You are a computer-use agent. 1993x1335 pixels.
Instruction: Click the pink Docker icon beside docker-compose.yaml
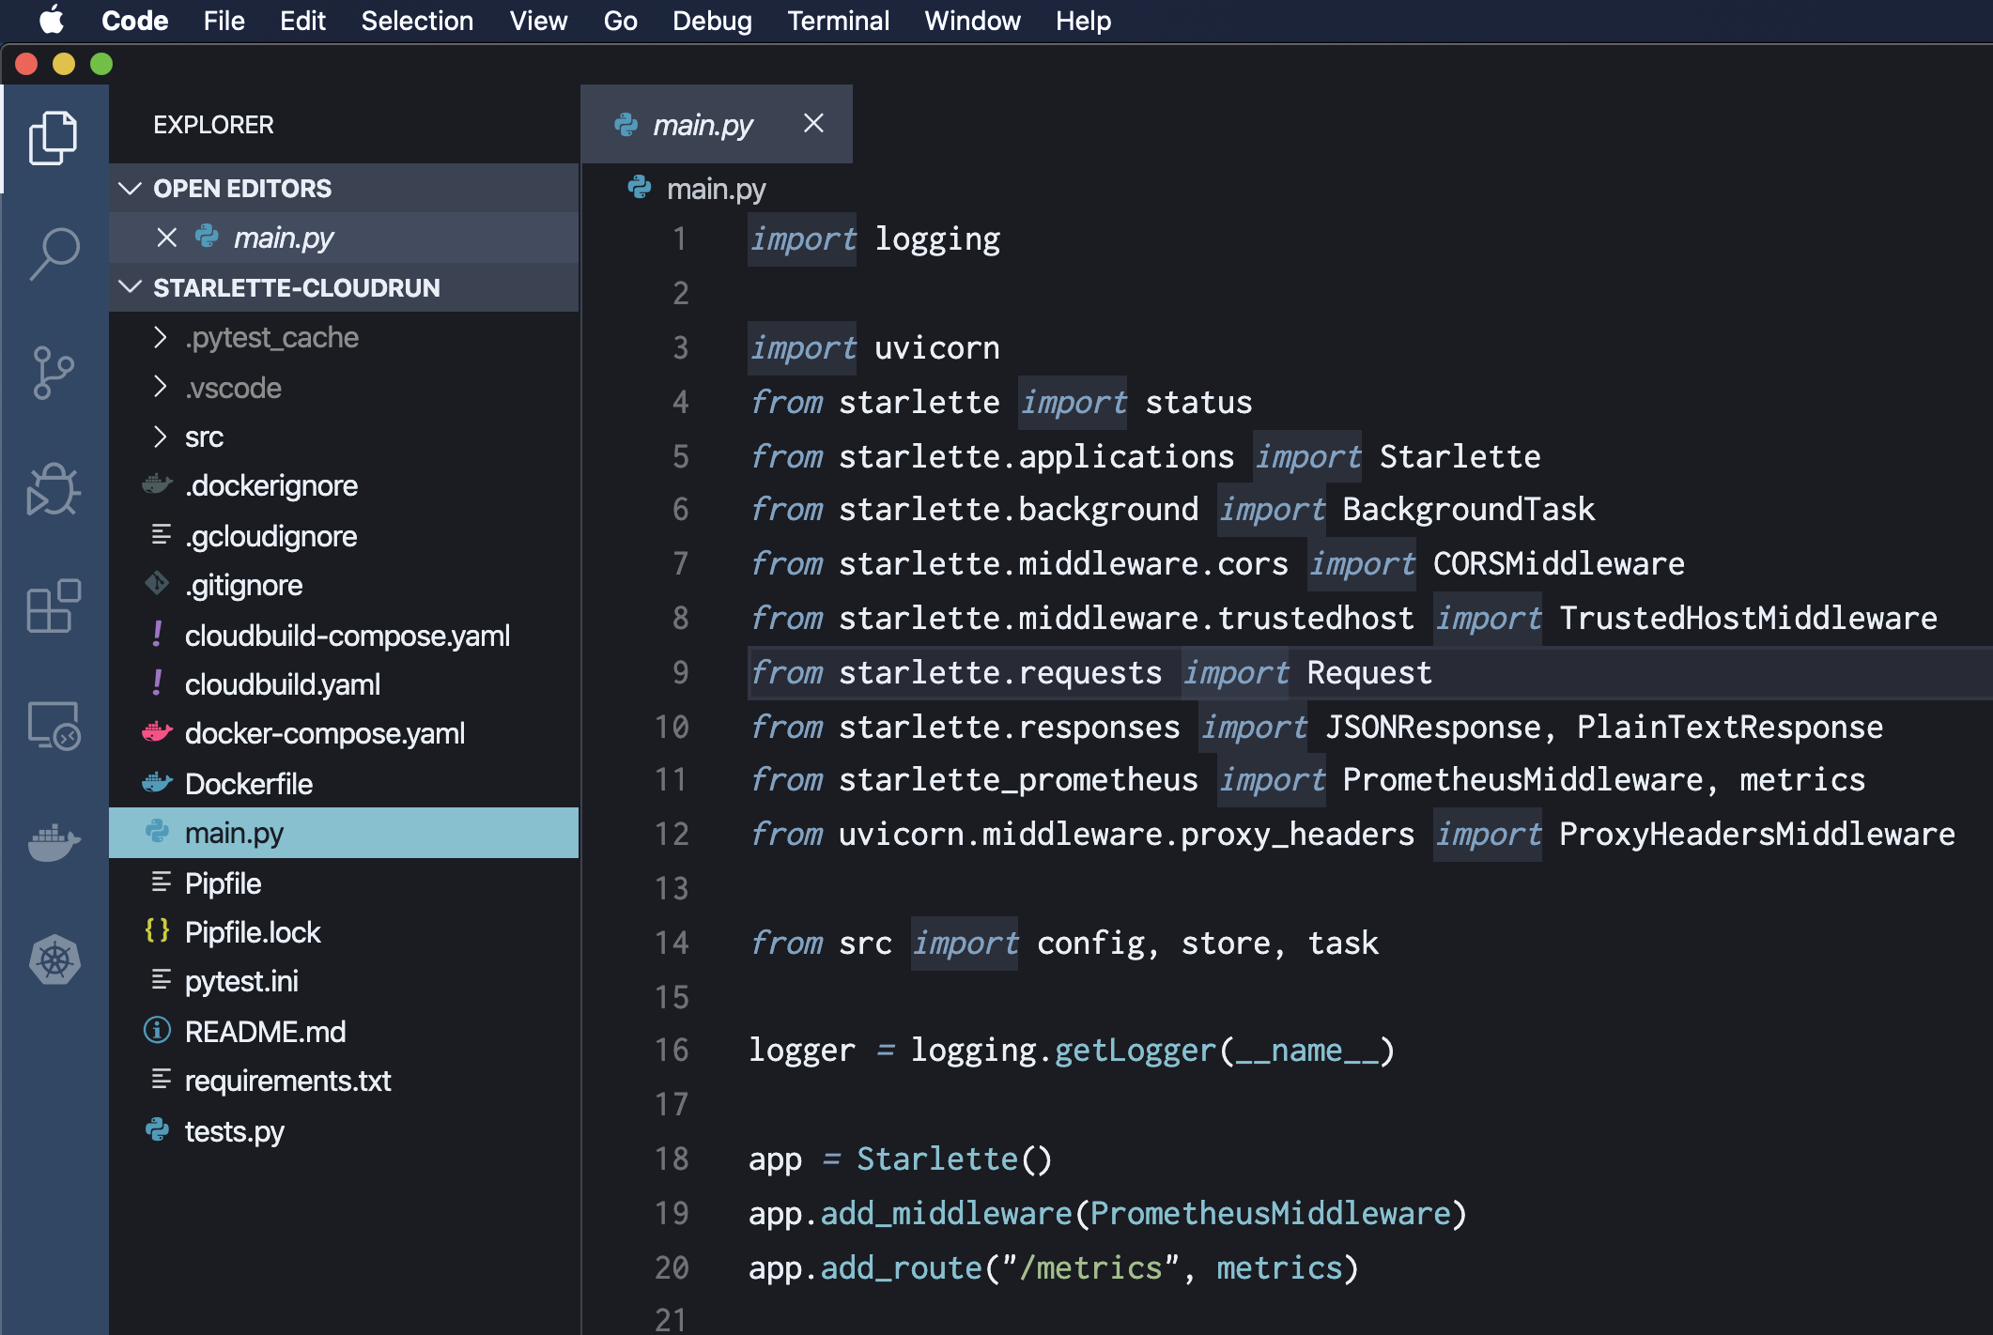(157, 732)
